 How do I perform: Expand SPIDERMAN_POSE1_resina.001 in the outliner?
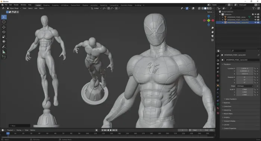pyautogui.click(x=223, y=20)
